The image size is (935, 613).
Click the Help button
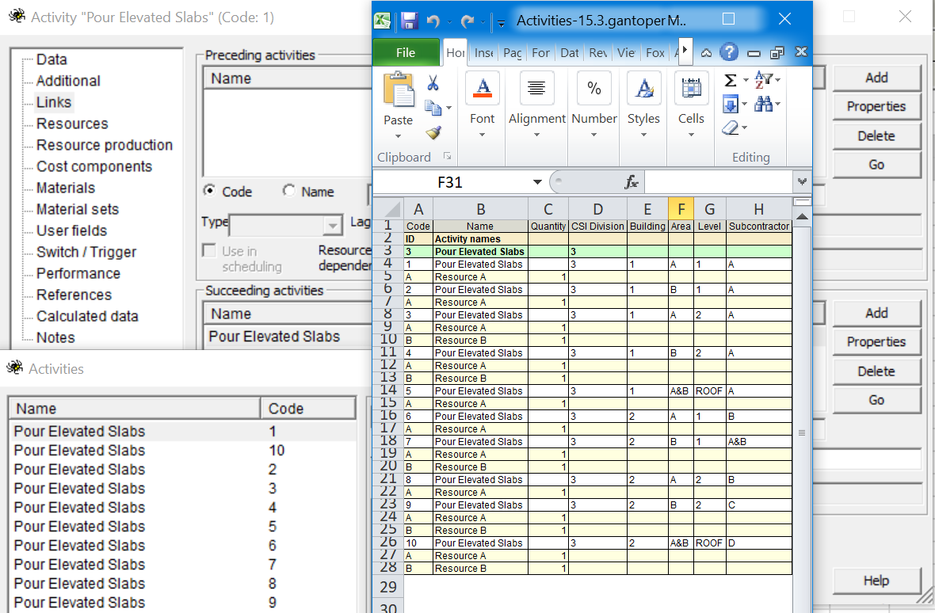click(876, 581)
